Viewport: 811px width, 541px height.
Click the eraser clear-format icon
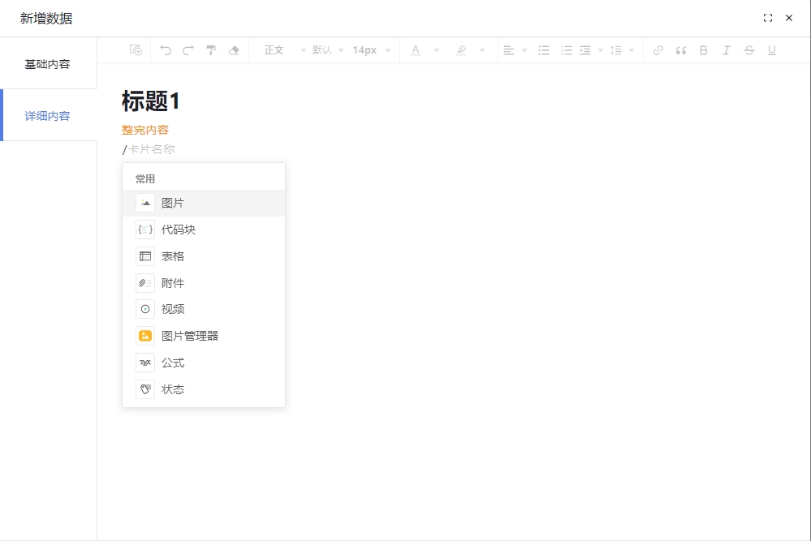click(235, 50)
